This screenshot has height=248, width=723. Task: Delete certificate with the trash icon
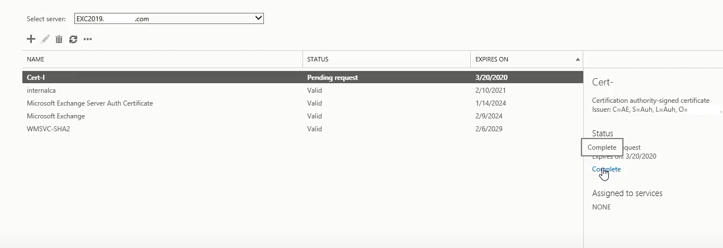click(x=59, y=39)
